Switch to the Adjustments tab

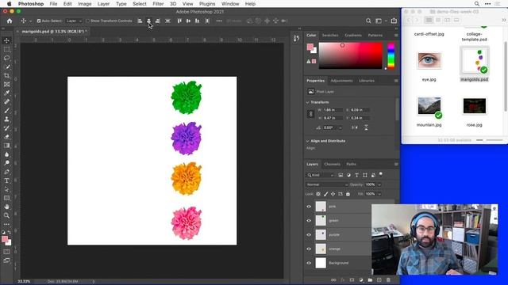tap(341, 81)
